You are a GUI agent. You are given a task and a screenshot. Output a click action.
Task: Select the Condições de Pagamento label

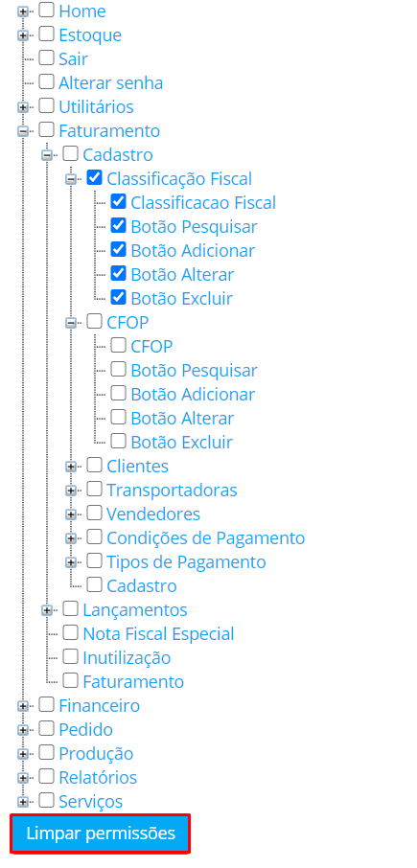point(205,538)
